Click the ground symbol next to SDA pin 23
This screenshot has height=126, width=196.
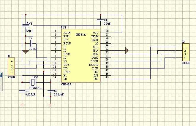[x=127, y=50]
